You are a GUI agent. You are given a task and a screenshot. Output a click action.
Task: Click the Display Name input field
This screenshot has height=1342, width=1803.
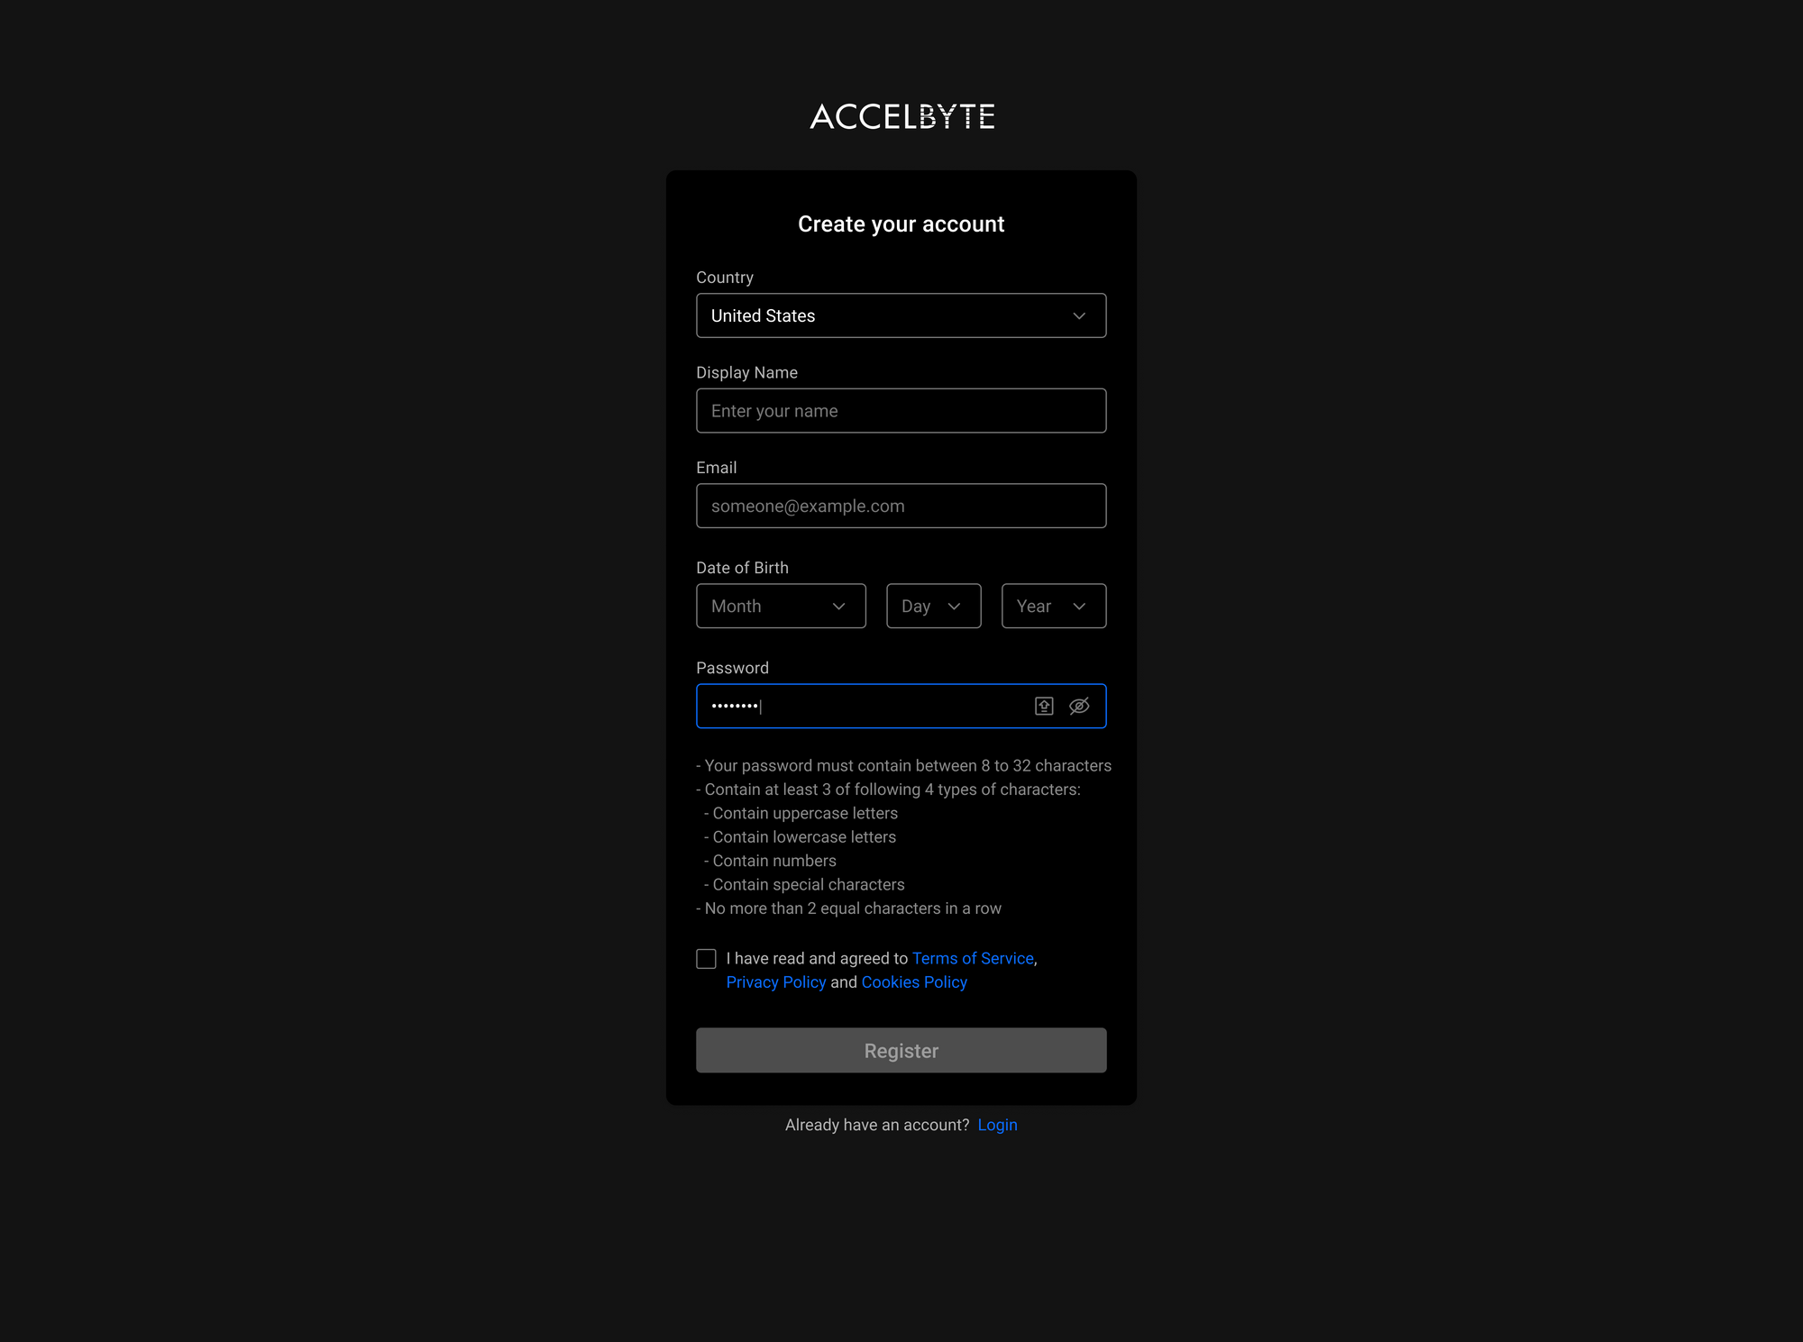coord(901,410)
